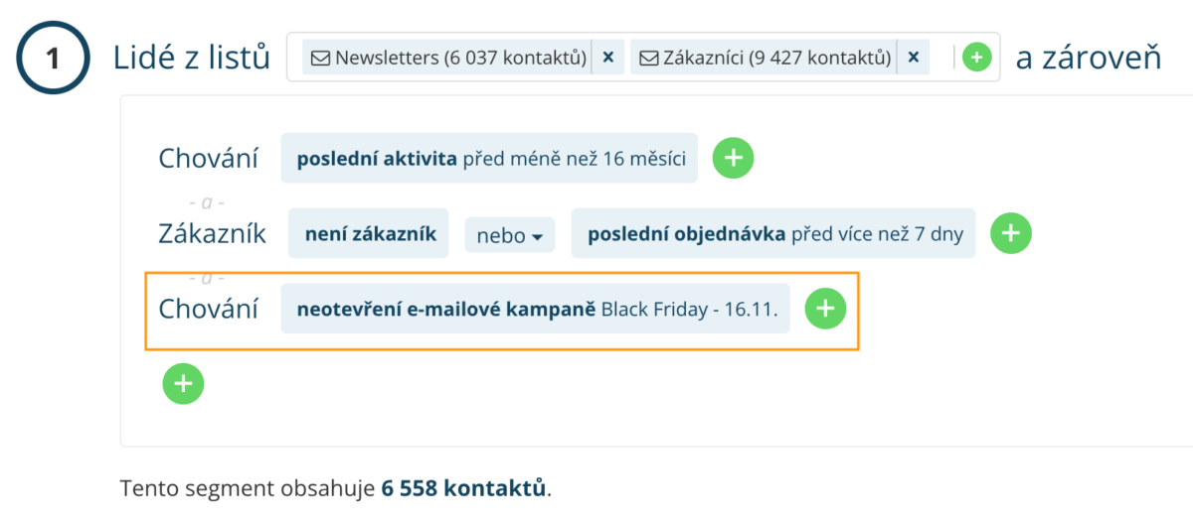1193x524 pixels.
Task: Click the Zákazníci envelope icon
Action: tap(648, 58)
